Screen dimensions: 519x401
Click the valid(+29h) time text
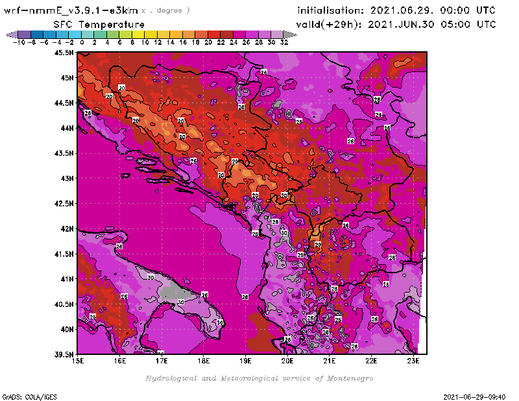[396, 24]
